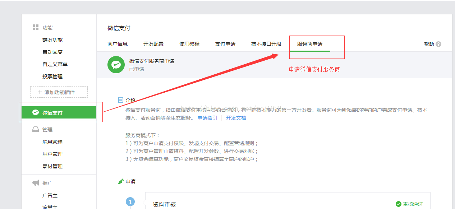
Task: Open 广告主 in the sidebar
Action: coord(50,196)
